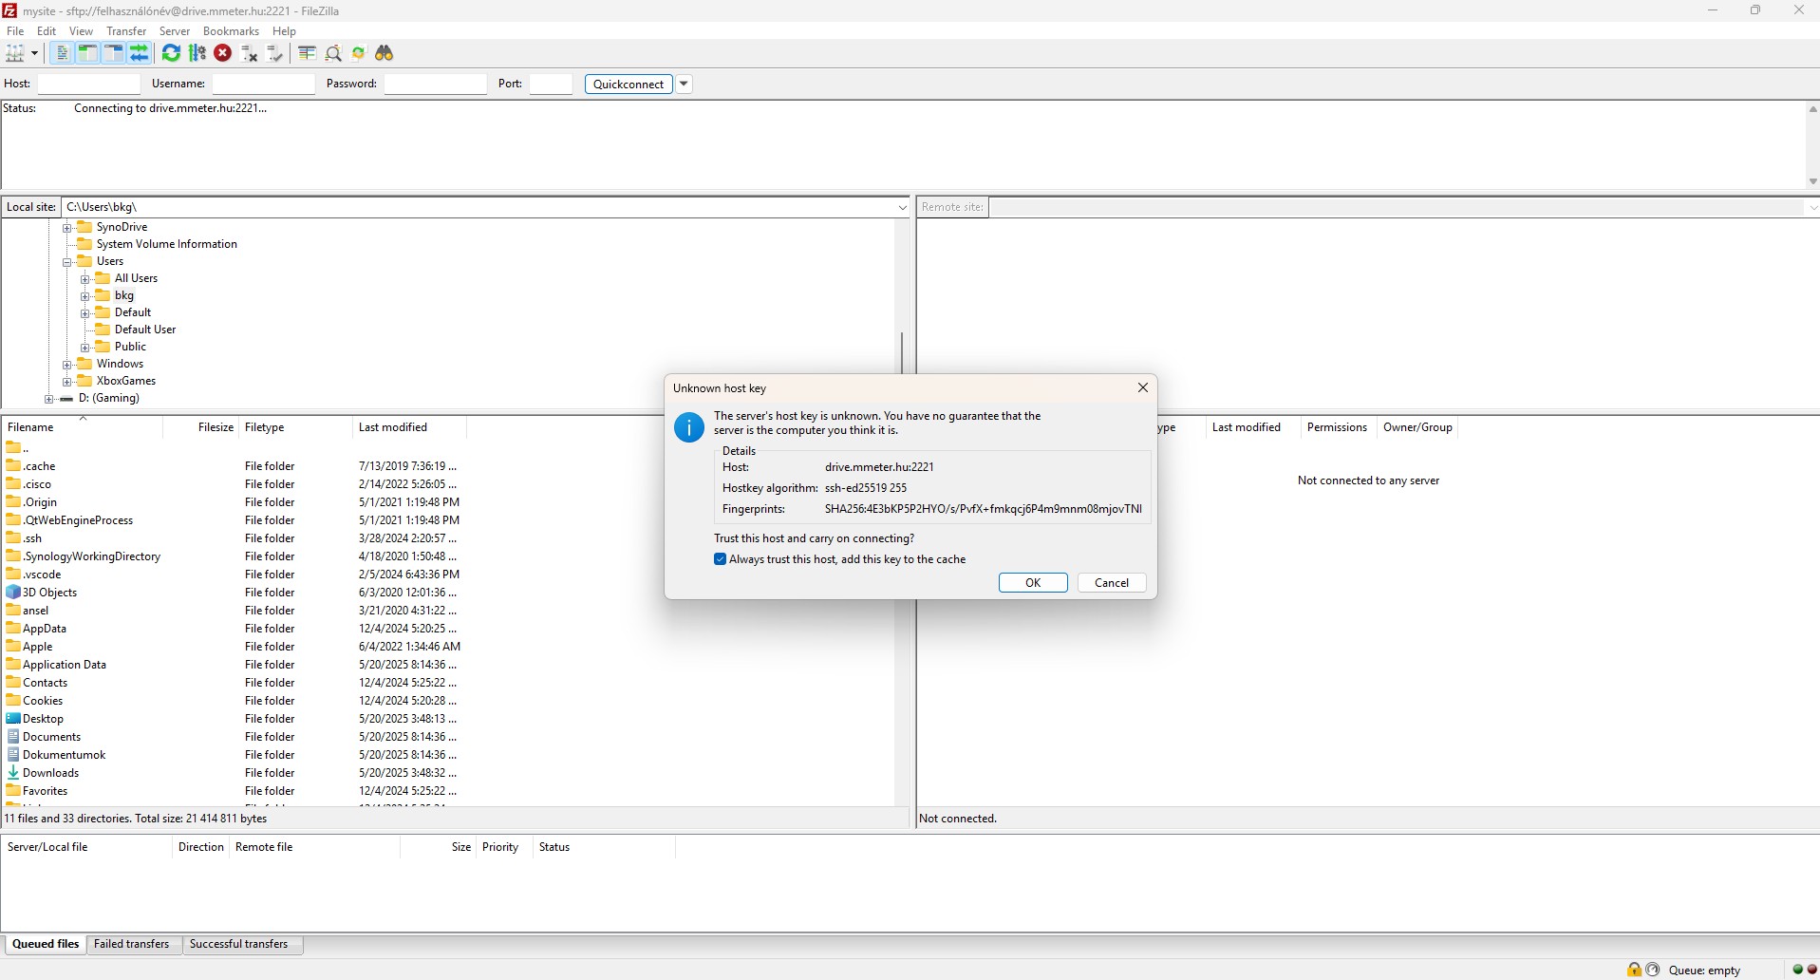Open Quickconnect history dropdown arrow
1820x980 pixels.
pyautogui.click(x=684, y=84)
